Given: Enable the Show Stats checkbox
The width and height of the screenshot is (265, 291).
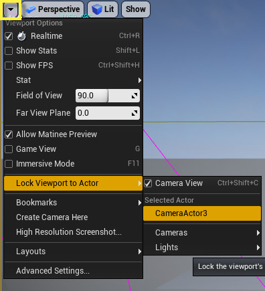Looking at the screenshot, I should pos(9,51).
